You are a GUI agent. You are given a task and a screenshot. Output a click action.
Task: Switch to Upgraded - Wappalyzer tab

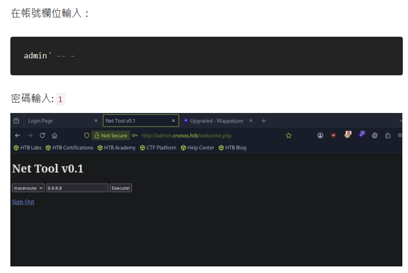pyautogui.click(x=218, y=121)
